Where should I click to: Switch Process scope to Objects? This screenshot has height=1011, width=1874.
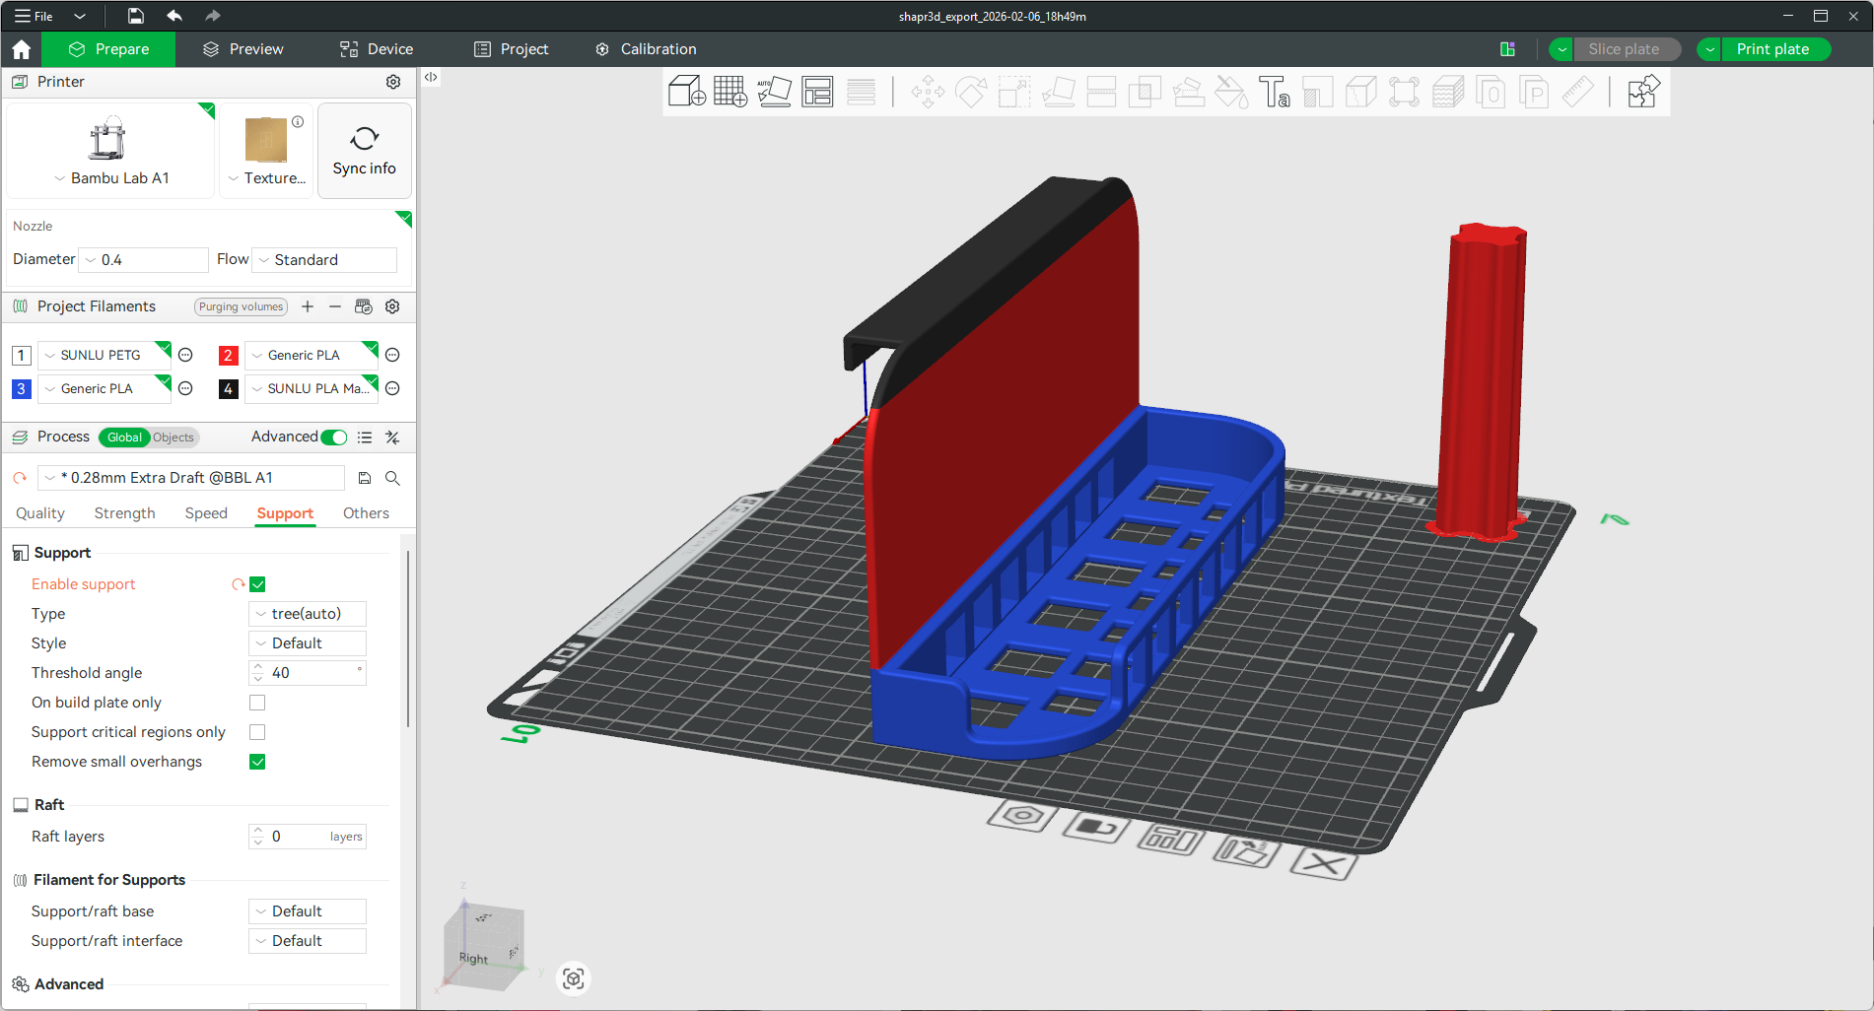tap(174, 438)
